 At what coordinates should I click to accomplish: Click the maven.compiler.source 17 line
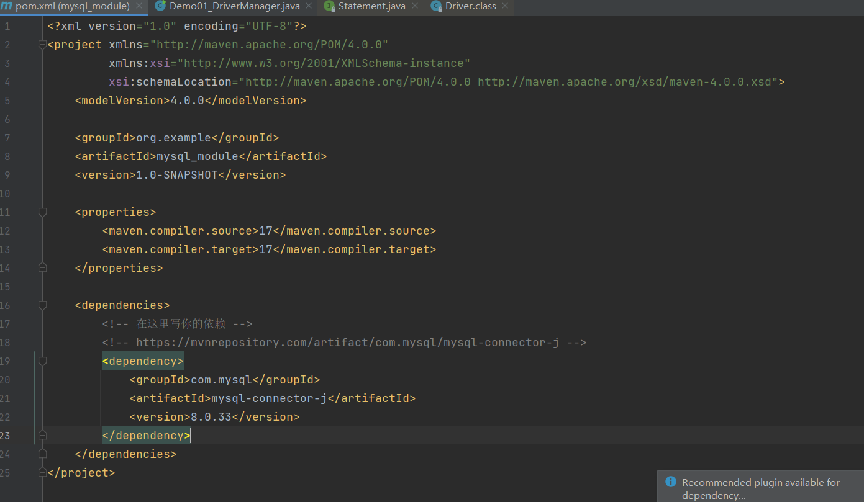point(269,231)
